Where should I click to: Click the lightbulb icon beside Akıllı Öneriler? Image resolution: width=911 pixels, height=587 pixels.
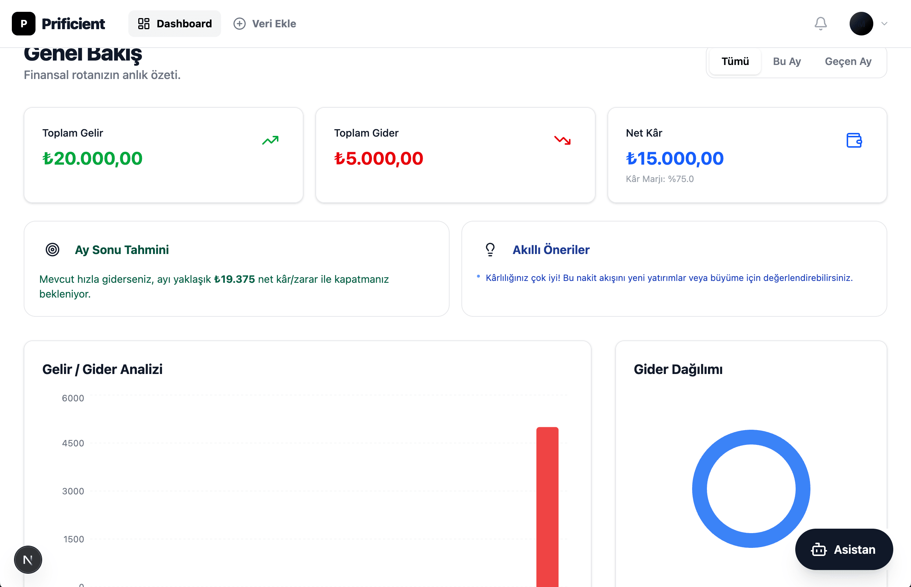point(490,250)
